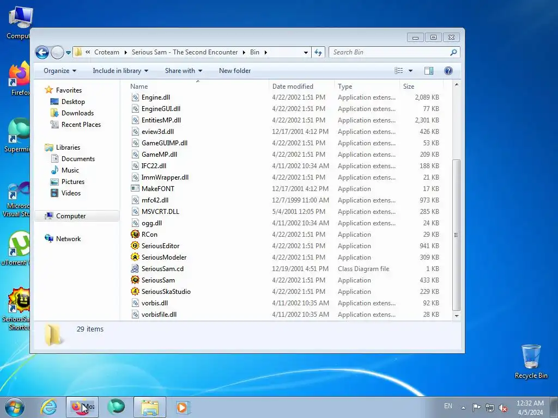Toggle the preview pane button
This screenshot has width=558, height=418.
(x=429, y=71)
